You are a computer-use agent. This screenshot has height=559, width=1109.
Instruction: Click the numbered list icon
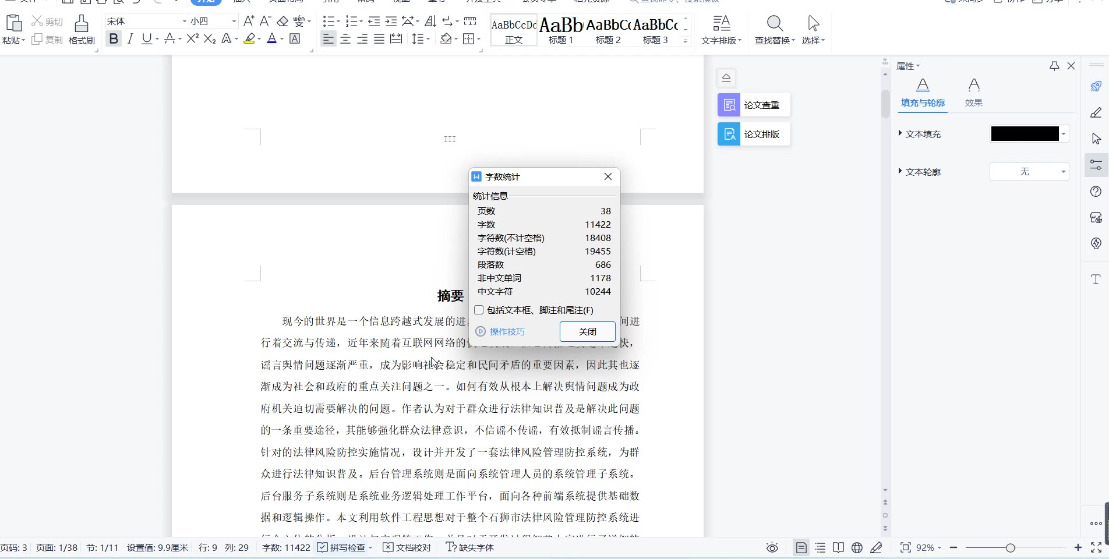351,22
